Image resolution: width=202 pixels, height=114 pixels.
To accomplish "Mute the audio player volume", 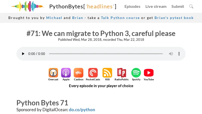I will pyautogui.click(x=171, y=54).
